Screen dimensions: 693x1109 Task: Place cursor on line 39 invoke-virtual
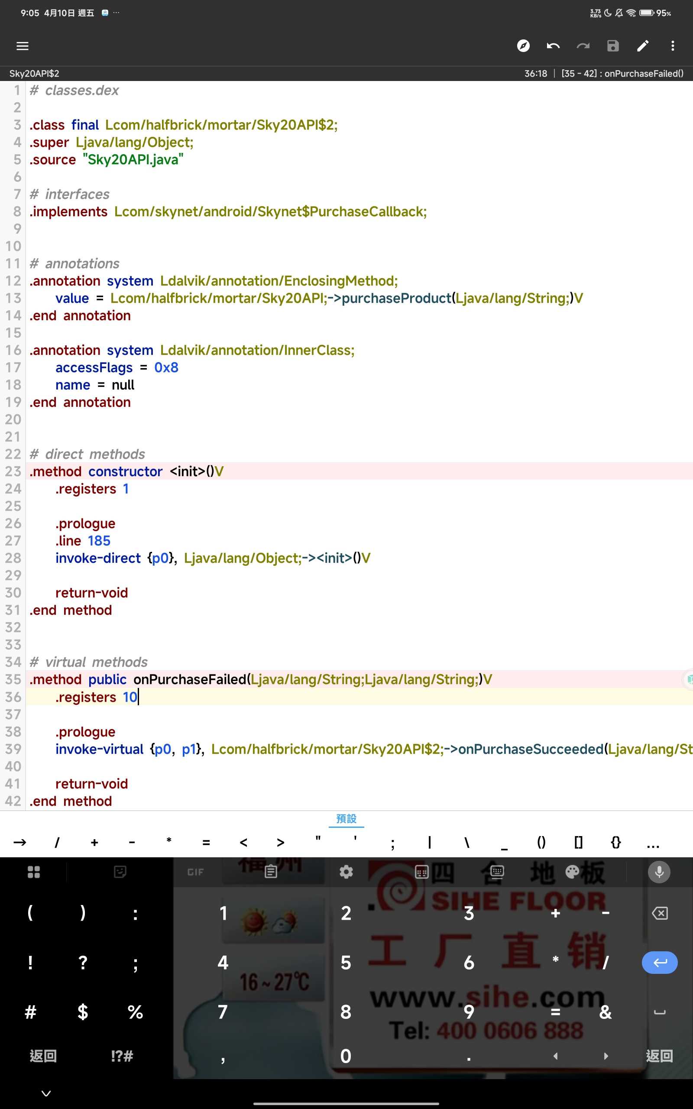tap(100, 749)
